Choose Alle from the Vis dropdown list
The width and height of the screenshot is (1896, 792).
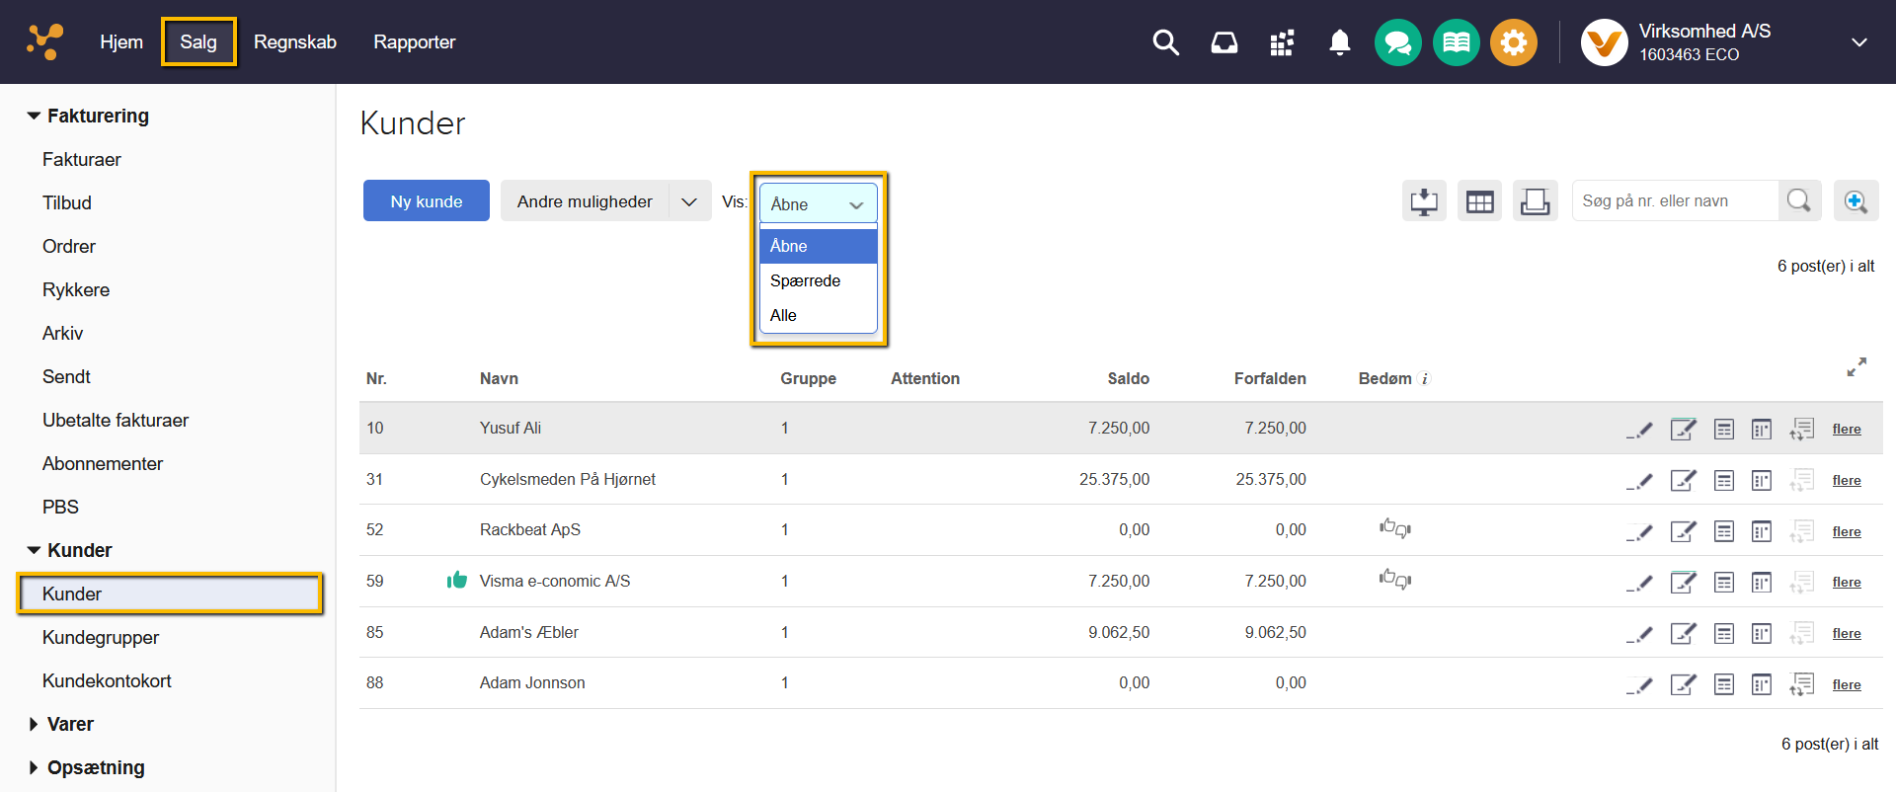coord(784,315)
